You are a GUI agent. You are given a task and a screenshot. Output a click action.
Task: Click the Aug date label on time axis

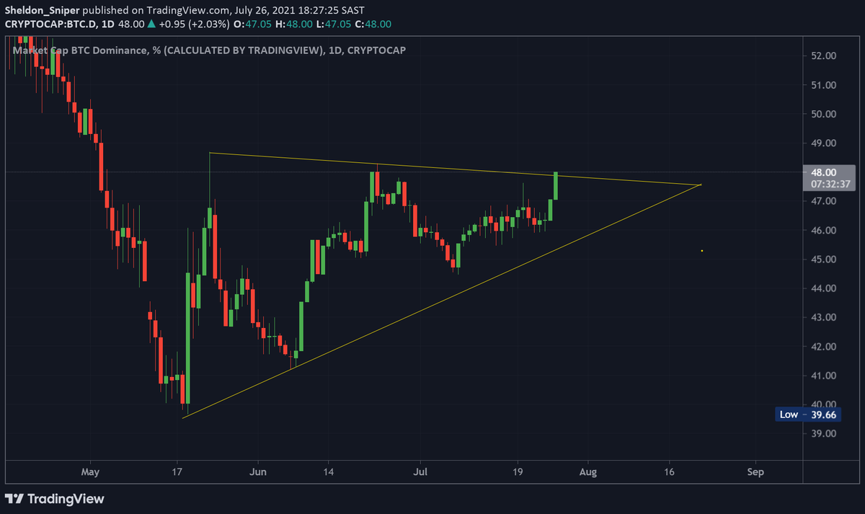coord(588,472)
